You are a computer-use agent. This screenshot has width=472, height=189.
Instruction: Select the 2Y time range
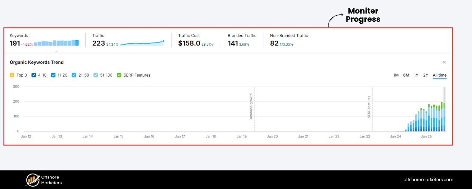(x=425, y=75)
